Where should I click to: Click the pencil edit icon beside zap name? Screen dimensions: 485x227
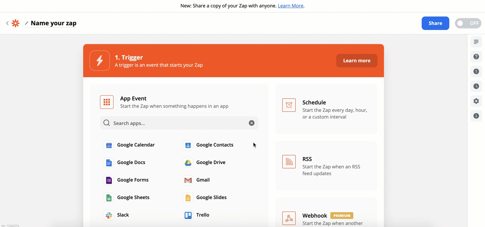(27, 23)
